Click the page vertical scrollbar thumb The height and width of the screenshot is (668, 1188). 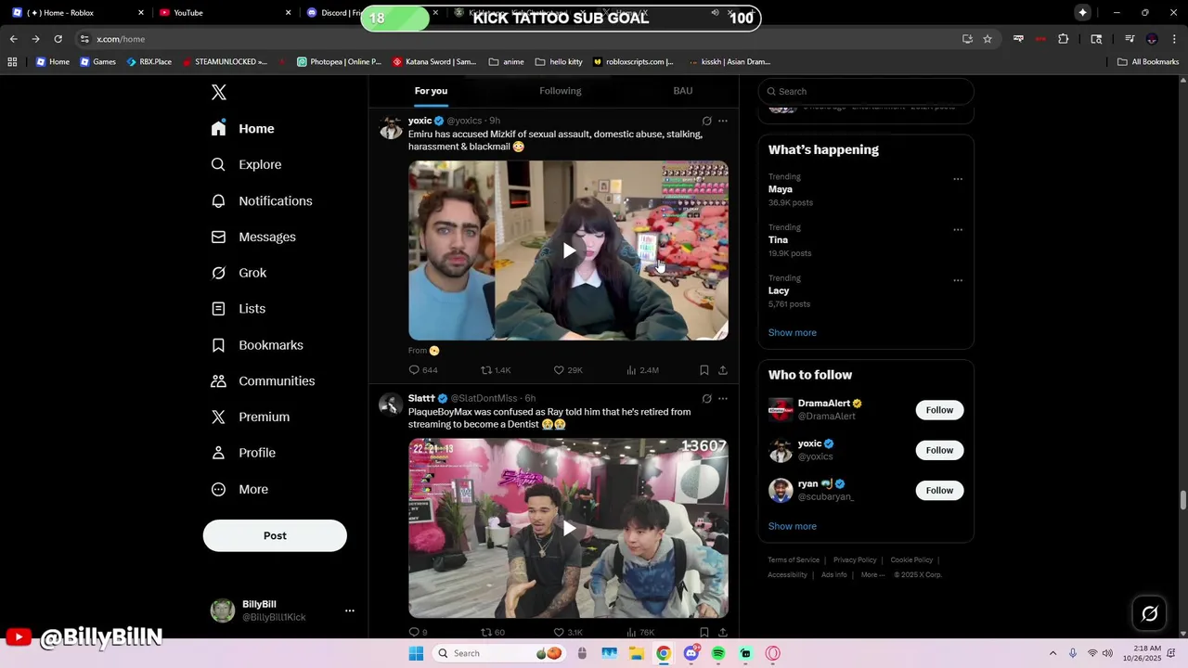1183,500
